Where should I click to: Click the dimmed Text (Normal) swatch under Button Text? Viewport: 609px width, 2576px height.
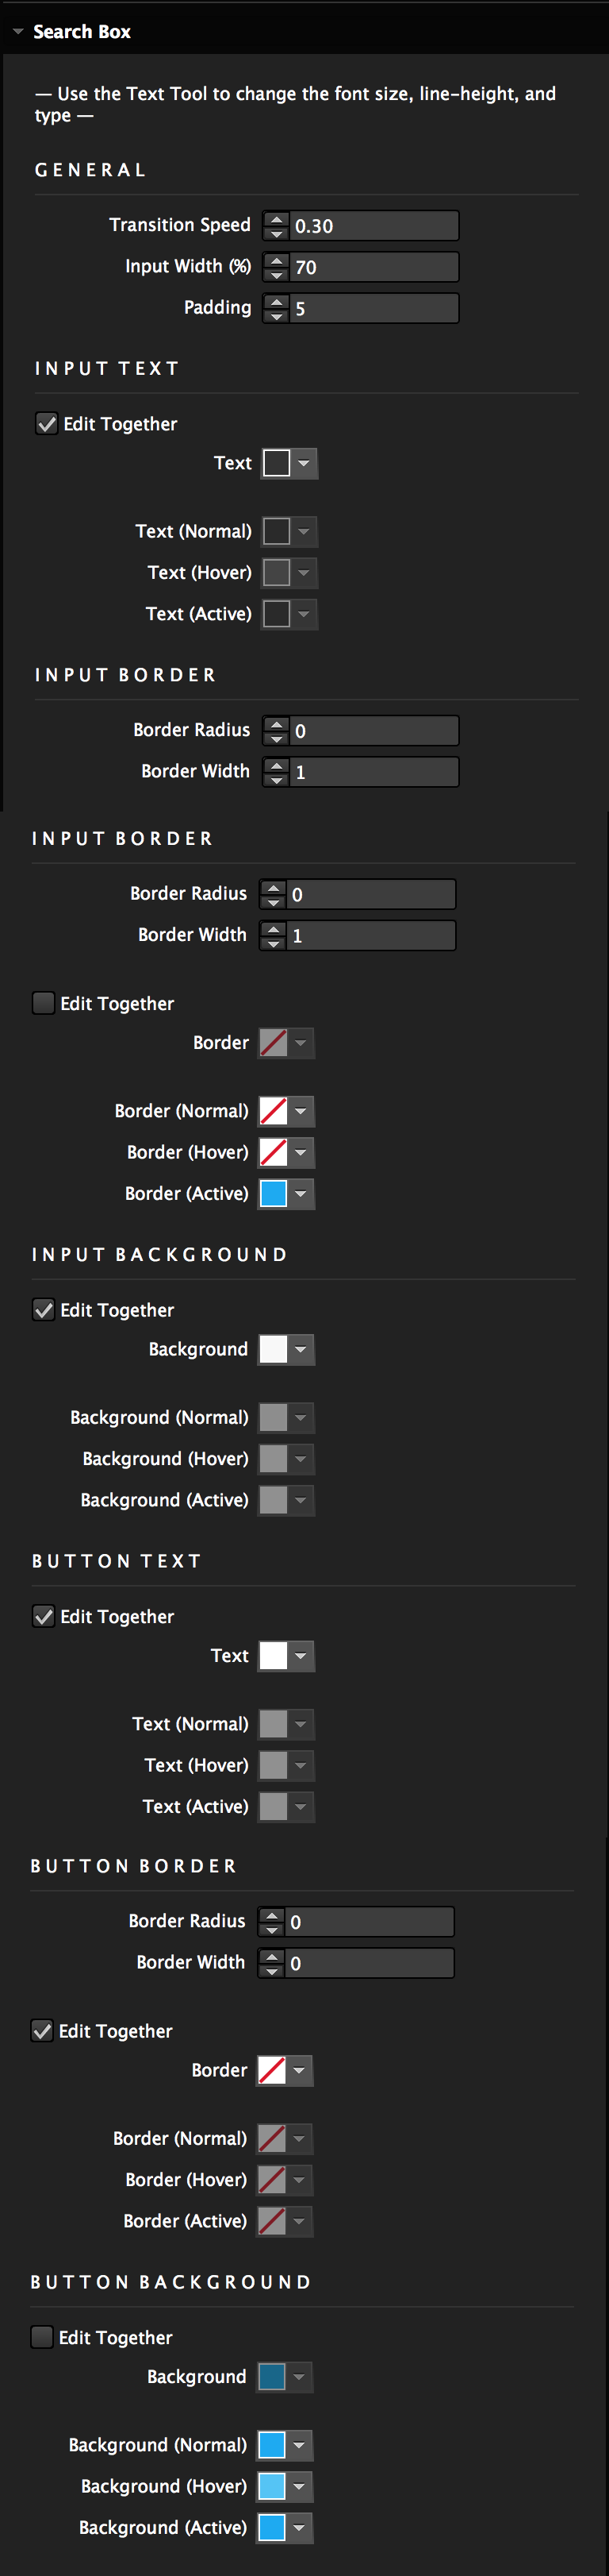point(274,1724)
